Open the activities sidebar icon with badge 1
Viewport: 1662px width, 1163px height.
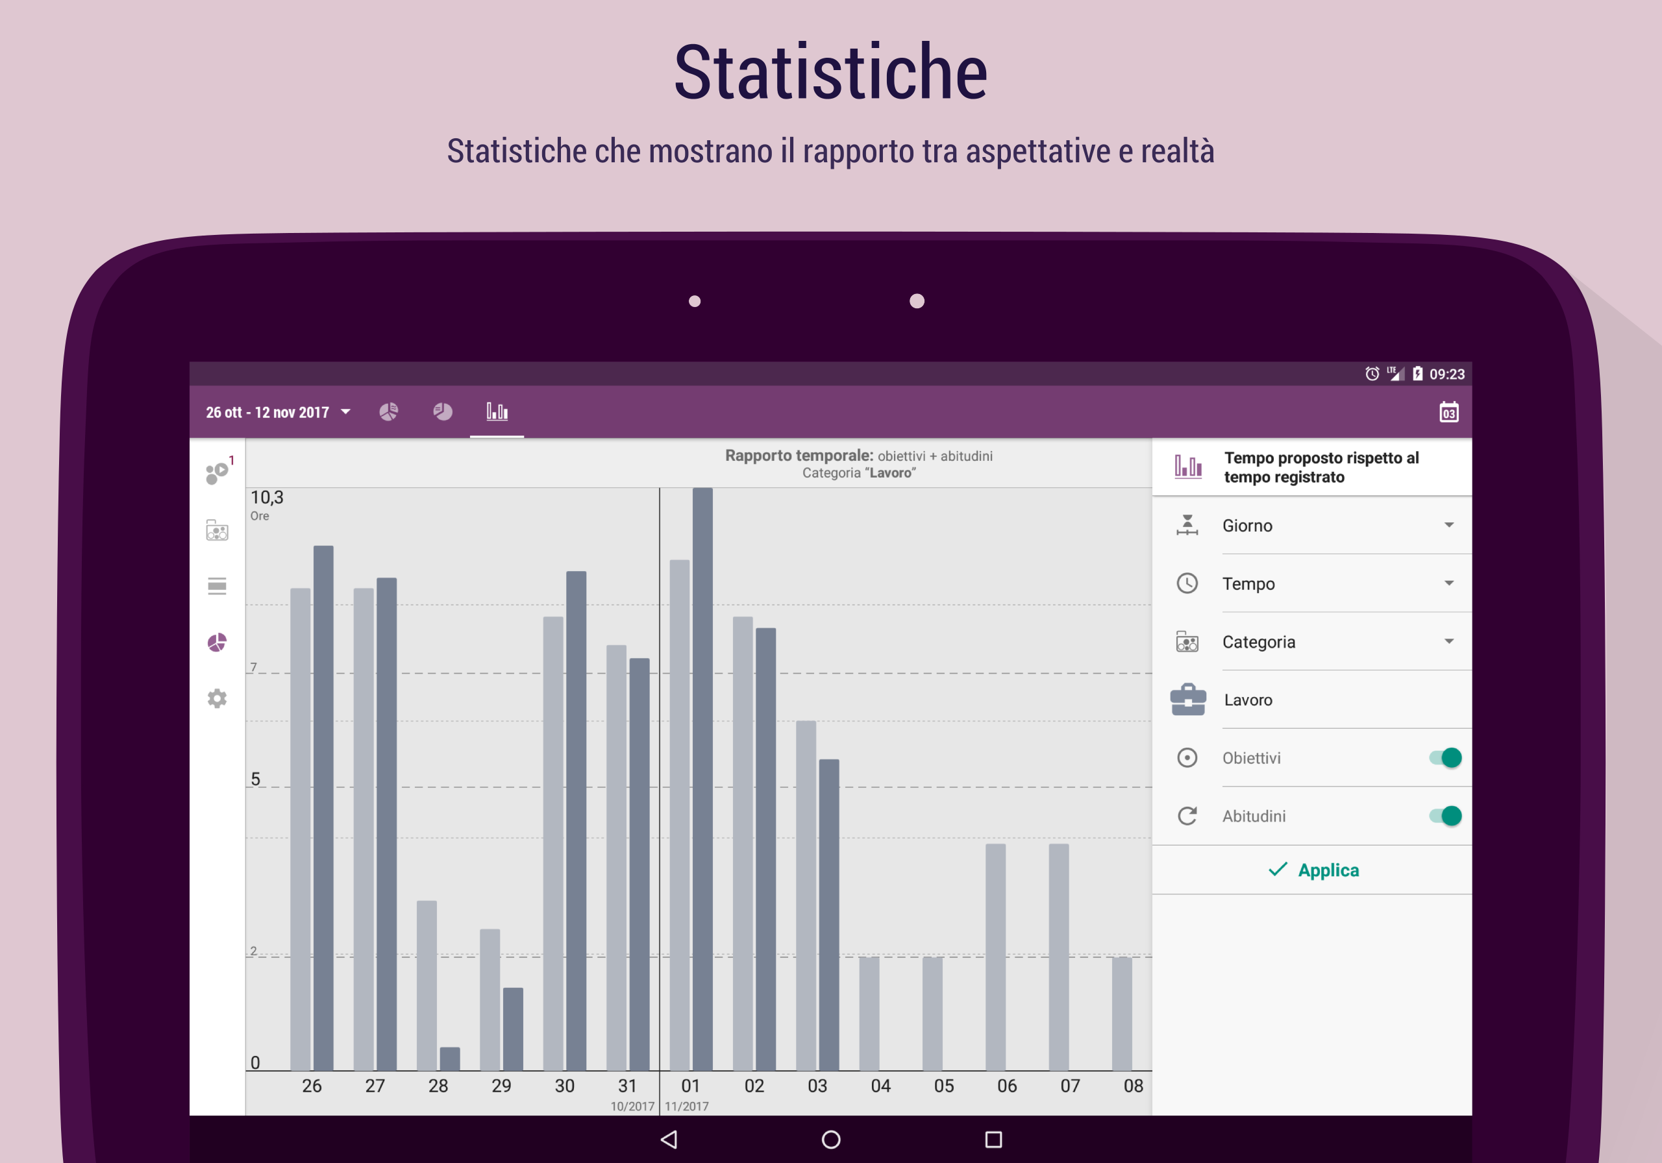[x=218, y=472]
